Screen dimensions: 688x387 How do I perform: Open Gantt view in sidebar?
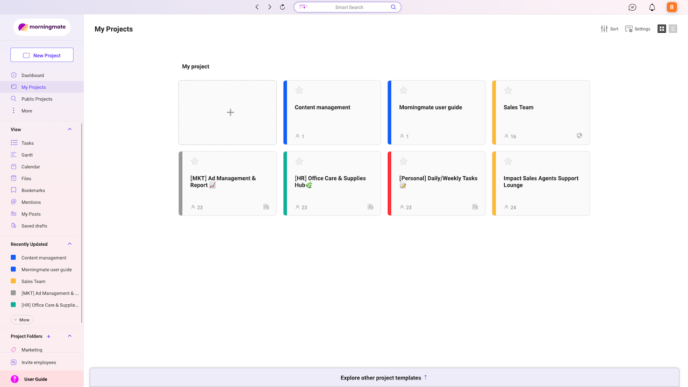[x=27, y=155]
